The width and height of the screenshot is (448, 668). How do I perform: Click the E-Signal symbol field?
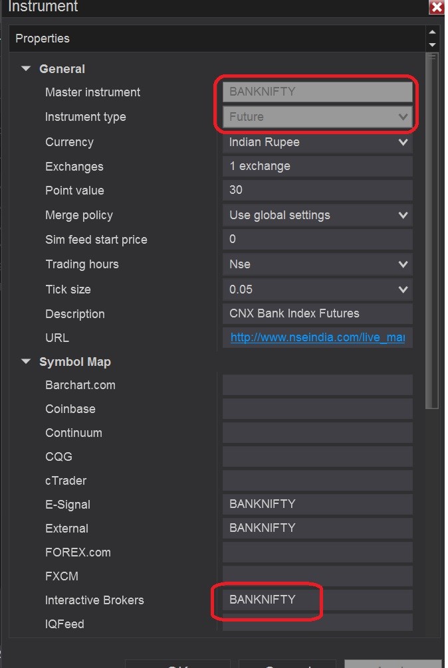coord(317,504)
